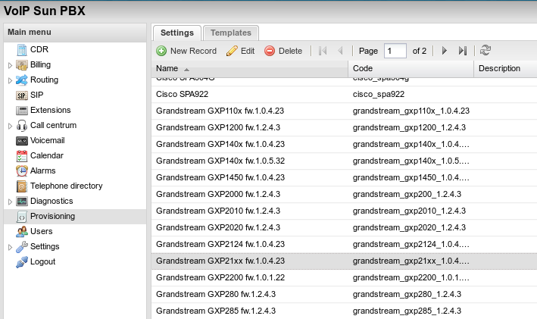Click the Logout plug icon
The height and width of the screenshot is (319, 537).
[22, 261]
